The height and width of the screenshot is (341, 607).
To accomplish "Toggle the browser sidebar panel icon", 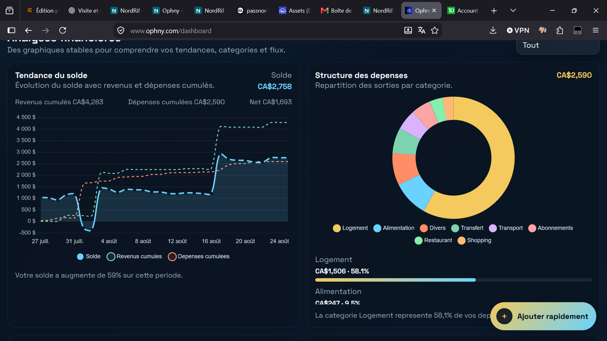I will point(11,30).
